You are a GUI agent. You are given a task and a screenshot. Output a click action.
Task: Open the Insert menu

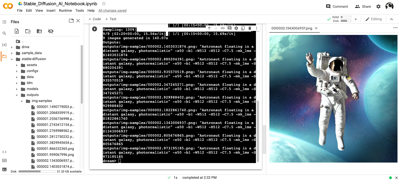tap(51, 10)
